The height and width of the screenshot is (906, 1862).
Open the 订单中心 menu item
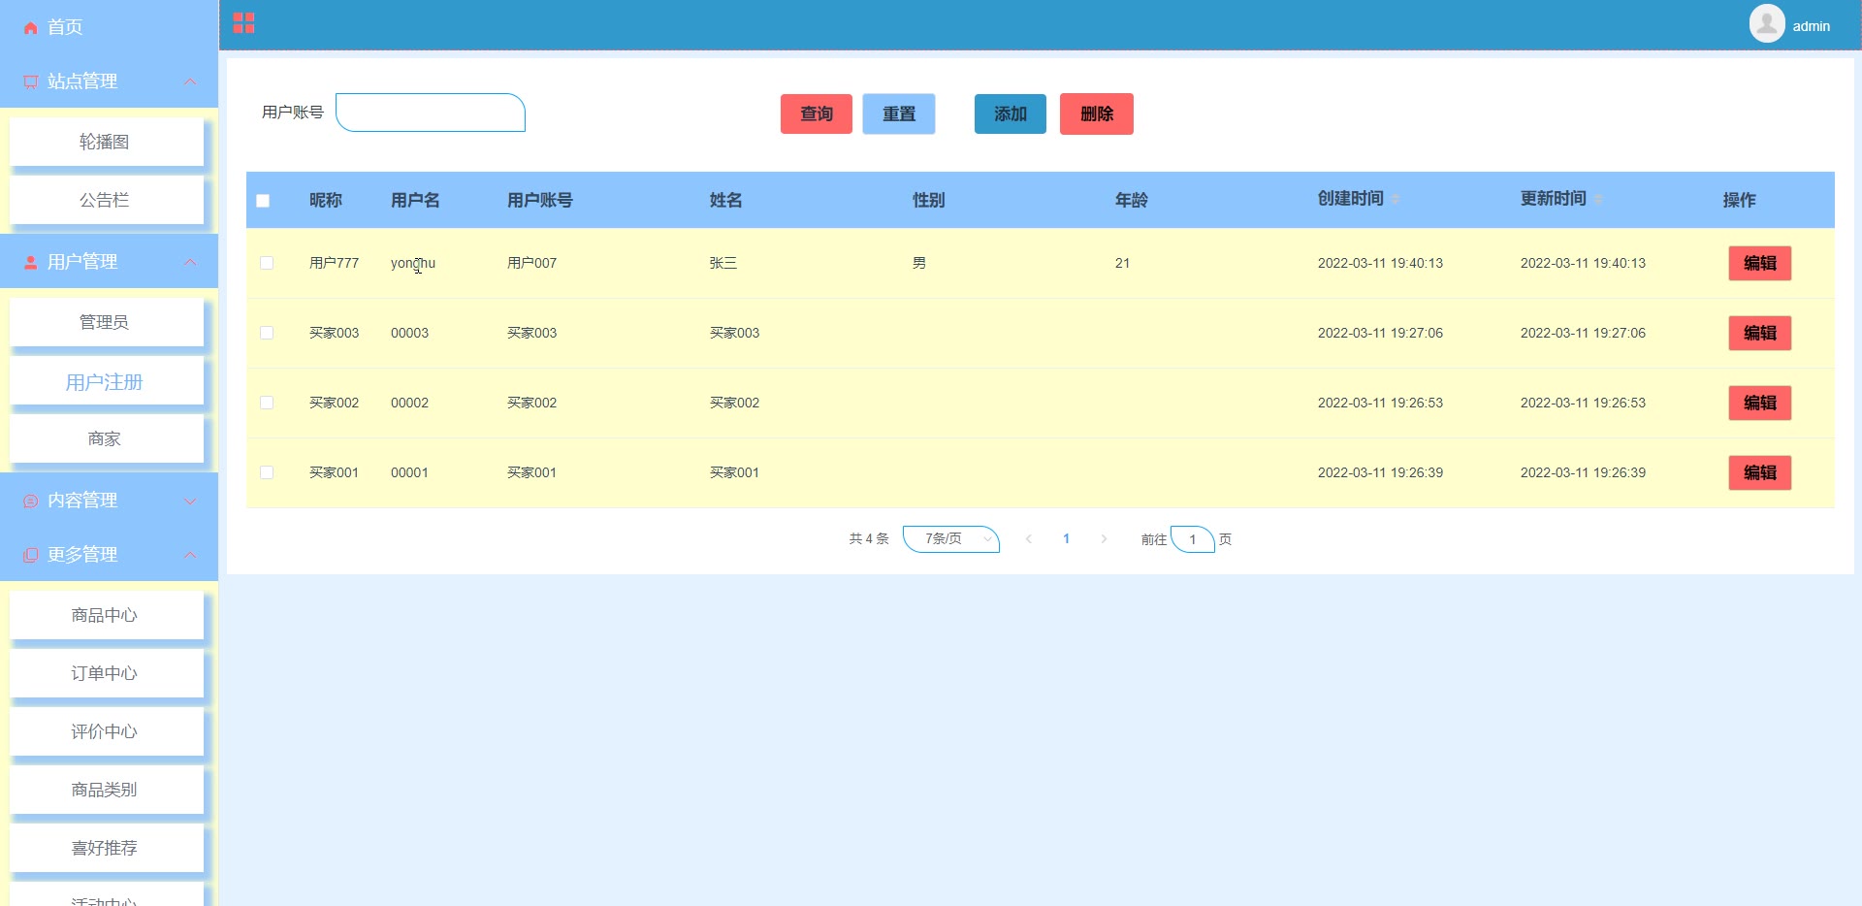coord(107,674)
